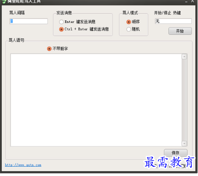Click the 开始/停止 热键 hotkey field
Screen dimensions: 198x176
[x=173, y=21]
